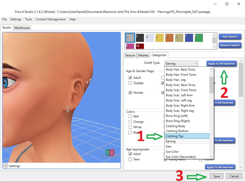Choose Body Hair, Front Torso option
Screen dimensions: 245x182
[187, 75]
